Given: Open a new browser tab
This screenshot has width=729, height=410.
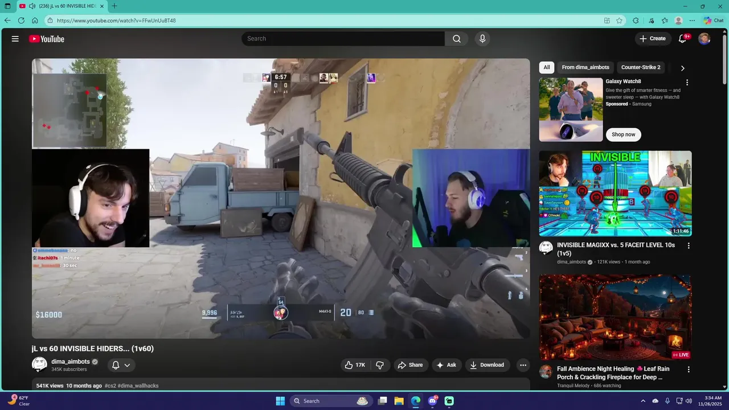Looking at the screenshot, I should (x=114, y=6).
